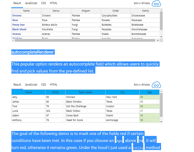Select the Points column header

(x=55, y=92)
